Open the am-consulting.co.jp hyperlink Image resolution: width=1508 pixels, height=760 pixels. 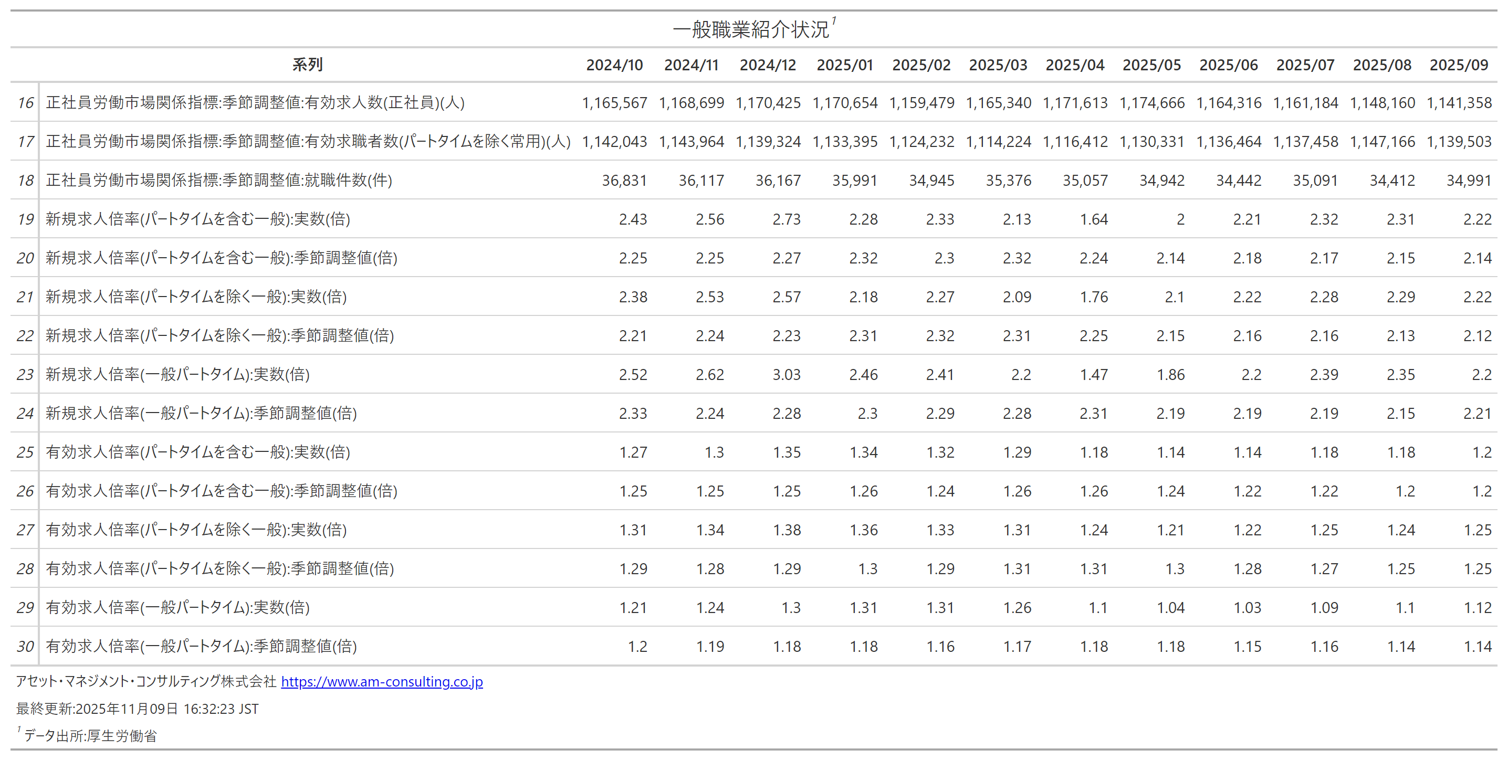click(382, 682)
